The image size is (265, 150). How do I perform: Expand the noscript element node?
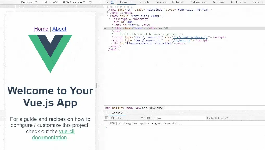pyautogui.click(x=110, y=18)
